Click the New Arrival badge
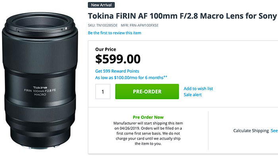The width and height of the screenshot is (278, 156). pyautogui.click(x=101, y=5)
